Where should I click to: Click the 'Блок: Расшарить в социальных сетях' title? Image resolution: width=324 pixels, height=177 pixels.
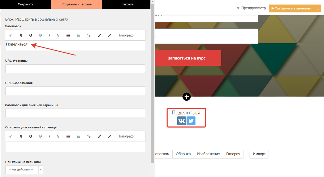(37, 19)
